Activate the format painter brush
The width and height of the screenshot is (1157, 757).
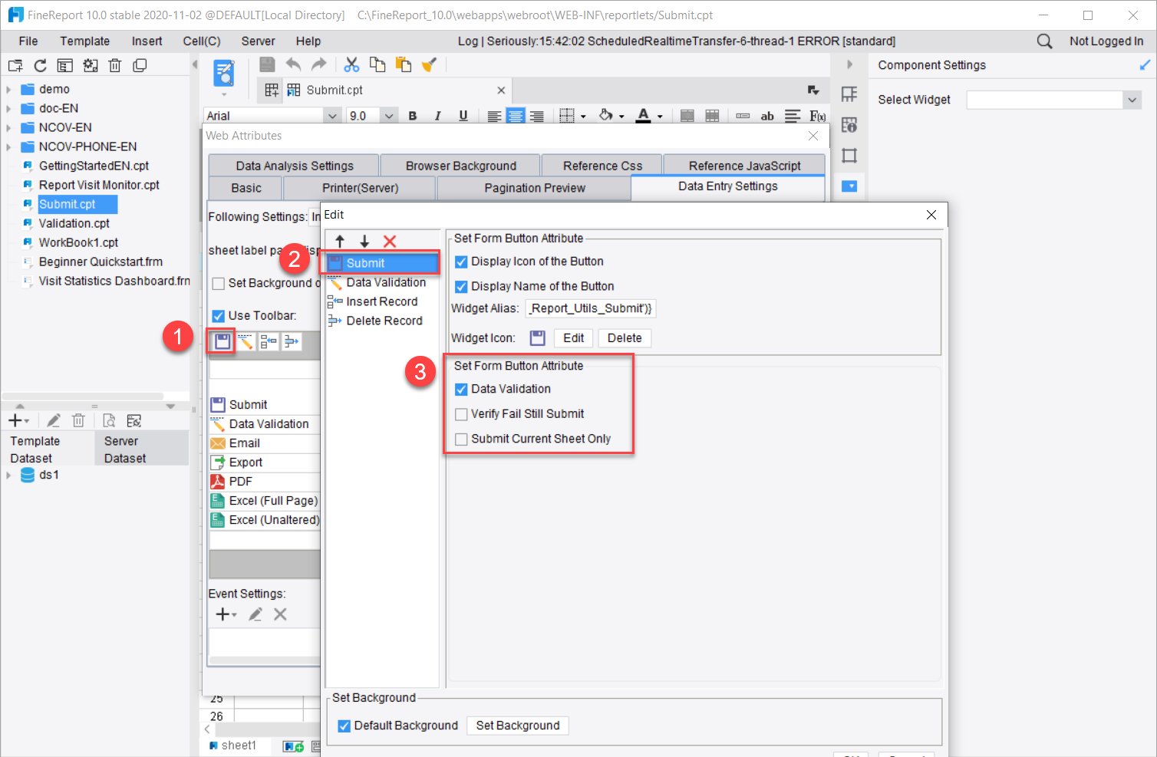429,65
